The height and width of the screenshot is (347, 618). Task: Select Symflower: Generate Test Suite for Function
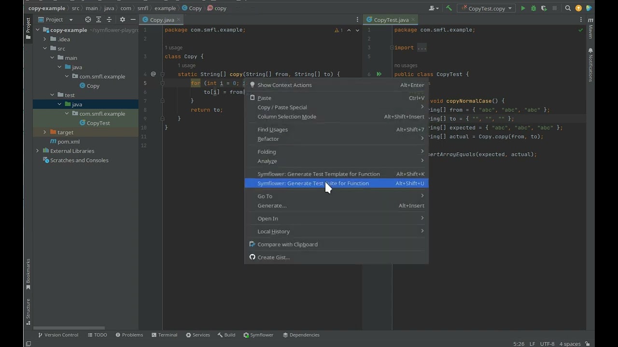[337, 183]
